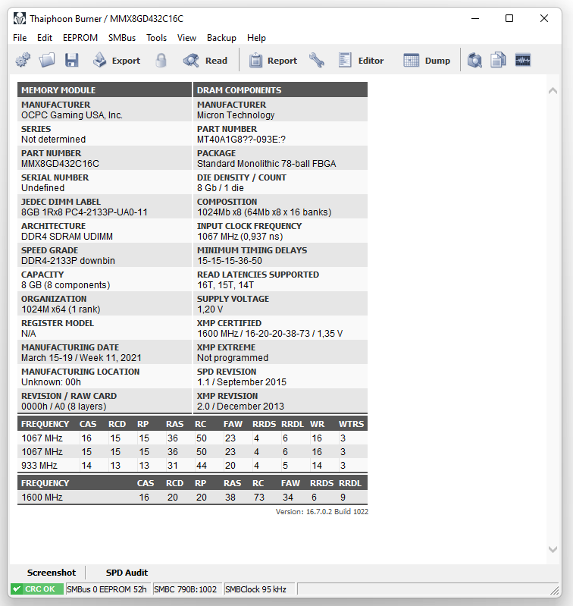
Task: Click the capacity 8 GB (8 components) value
Action: coord(66,285)
